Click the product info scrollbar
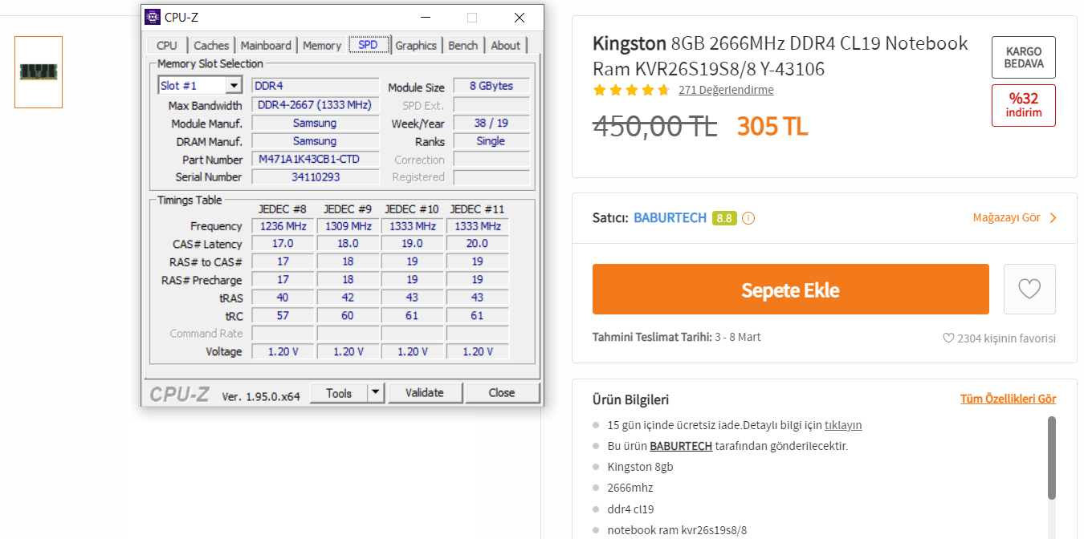The height and width of the screenshot is (539, 1084). point(1052,457)
